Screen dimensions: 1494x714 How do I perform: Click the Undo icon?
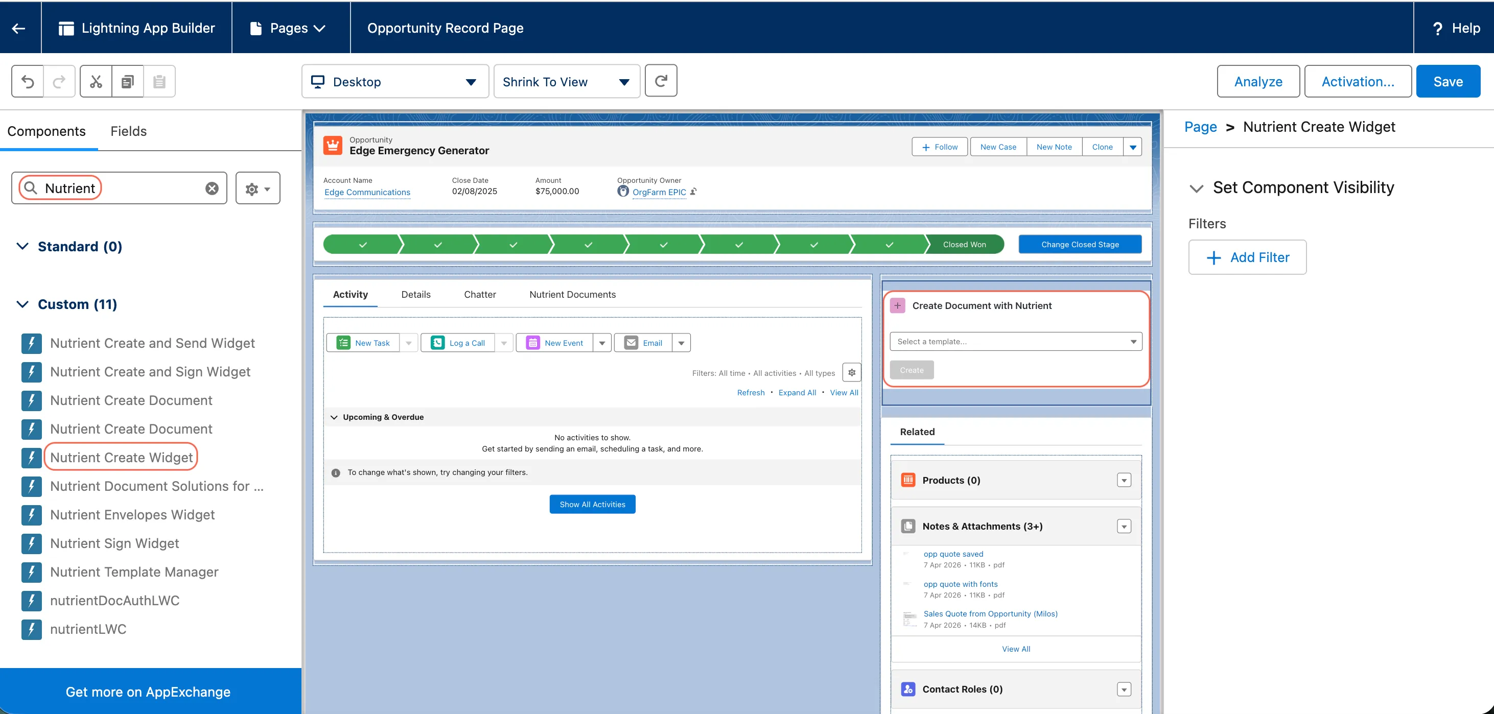pyautogui.click(x=27, y=81)
